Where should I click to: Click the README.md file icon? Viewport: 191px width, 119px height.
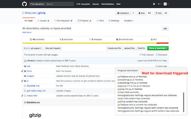pyautogui.click(x=25, y=86)
